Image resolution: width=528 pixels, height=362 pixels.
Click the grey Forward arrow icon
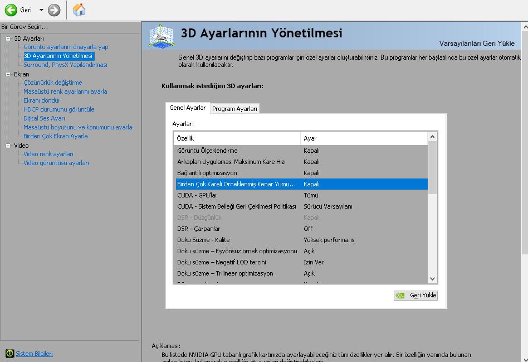(54, 10)
